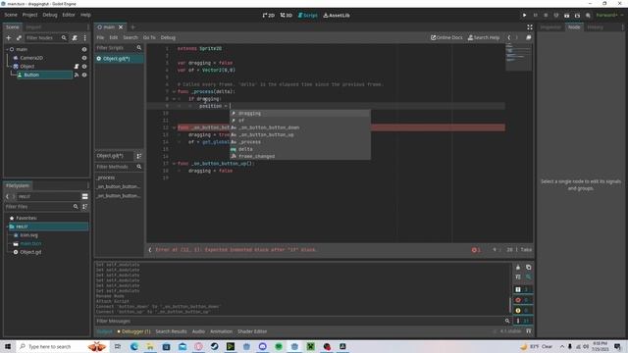Toggle distraction-free mode icon
Screen dimensions: 628x353
530,27
